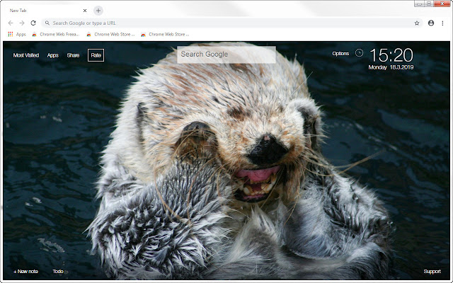The image size is (453, 283).
Task: Open the Support link
Action: pyautogui.click(x=432, y=272)
